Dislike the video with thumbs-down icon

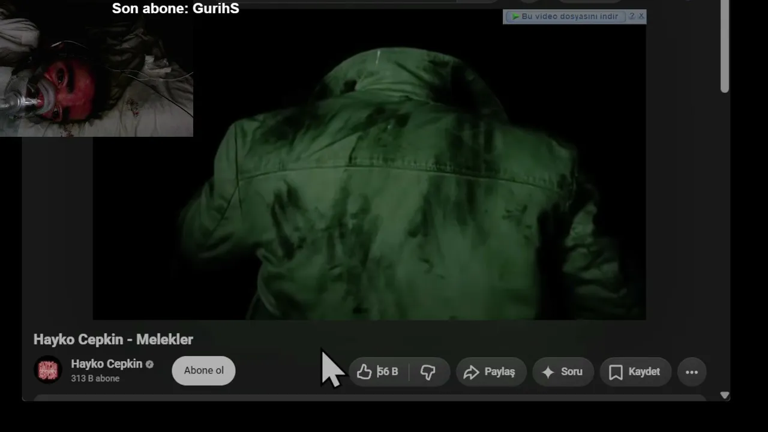428,372
